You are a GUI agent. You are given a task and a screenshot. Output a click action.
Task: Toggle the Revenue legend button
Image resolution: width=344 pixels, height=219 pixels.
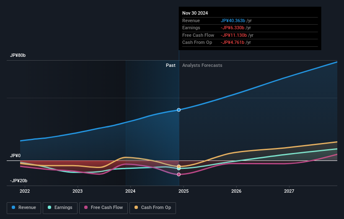tap(24, 208)
